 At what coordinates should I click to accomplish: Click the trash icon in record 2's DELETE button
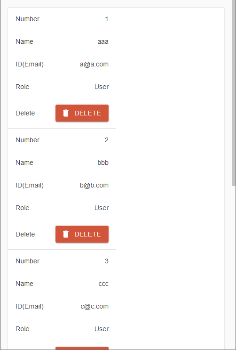(x=66, y=234)
